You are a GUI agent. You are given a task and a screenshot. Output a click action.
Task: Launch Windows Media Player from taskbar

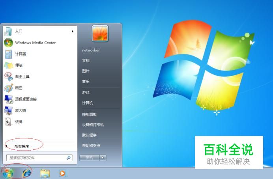(x=62, y=173)
